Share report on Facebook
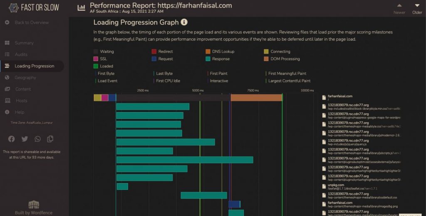This screenshot has height=216, width=426. (11, 139)
